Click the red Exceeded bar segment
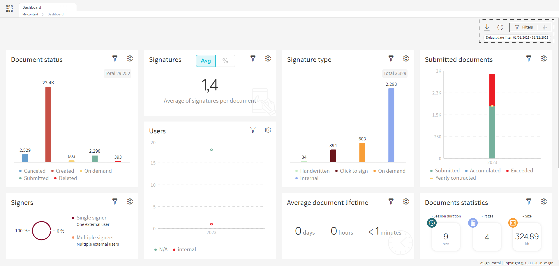This screenshot has height=266, width=559. click(492, 90)
